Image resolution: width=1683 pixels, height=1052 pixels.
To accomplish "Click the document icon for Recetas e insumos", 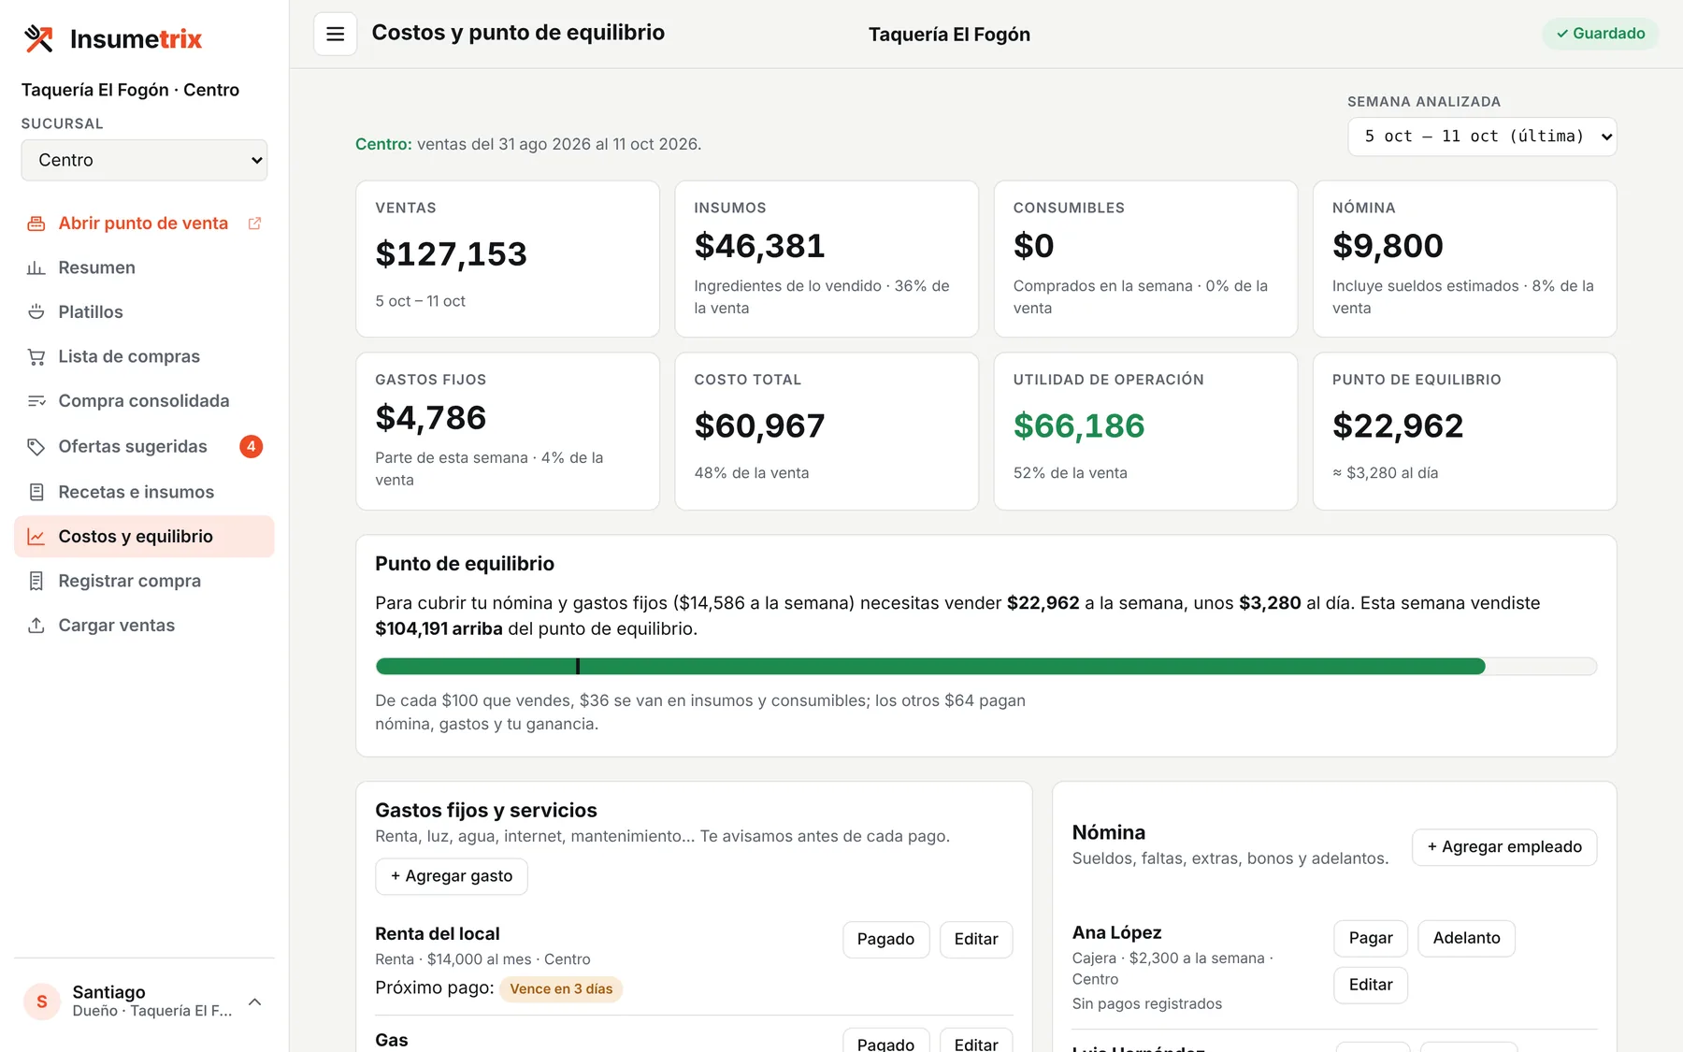I will tap(36, 492).
